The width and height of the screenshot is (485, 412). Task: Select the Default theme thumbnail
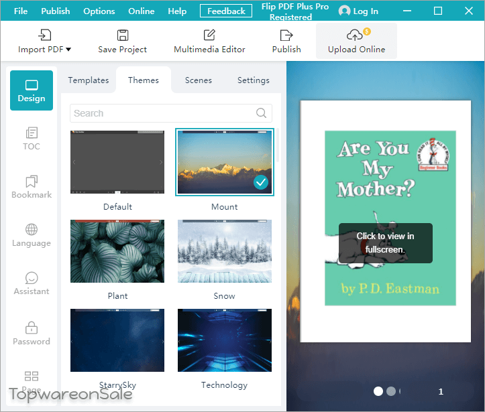pyautogui.click(x=117, y=162)
